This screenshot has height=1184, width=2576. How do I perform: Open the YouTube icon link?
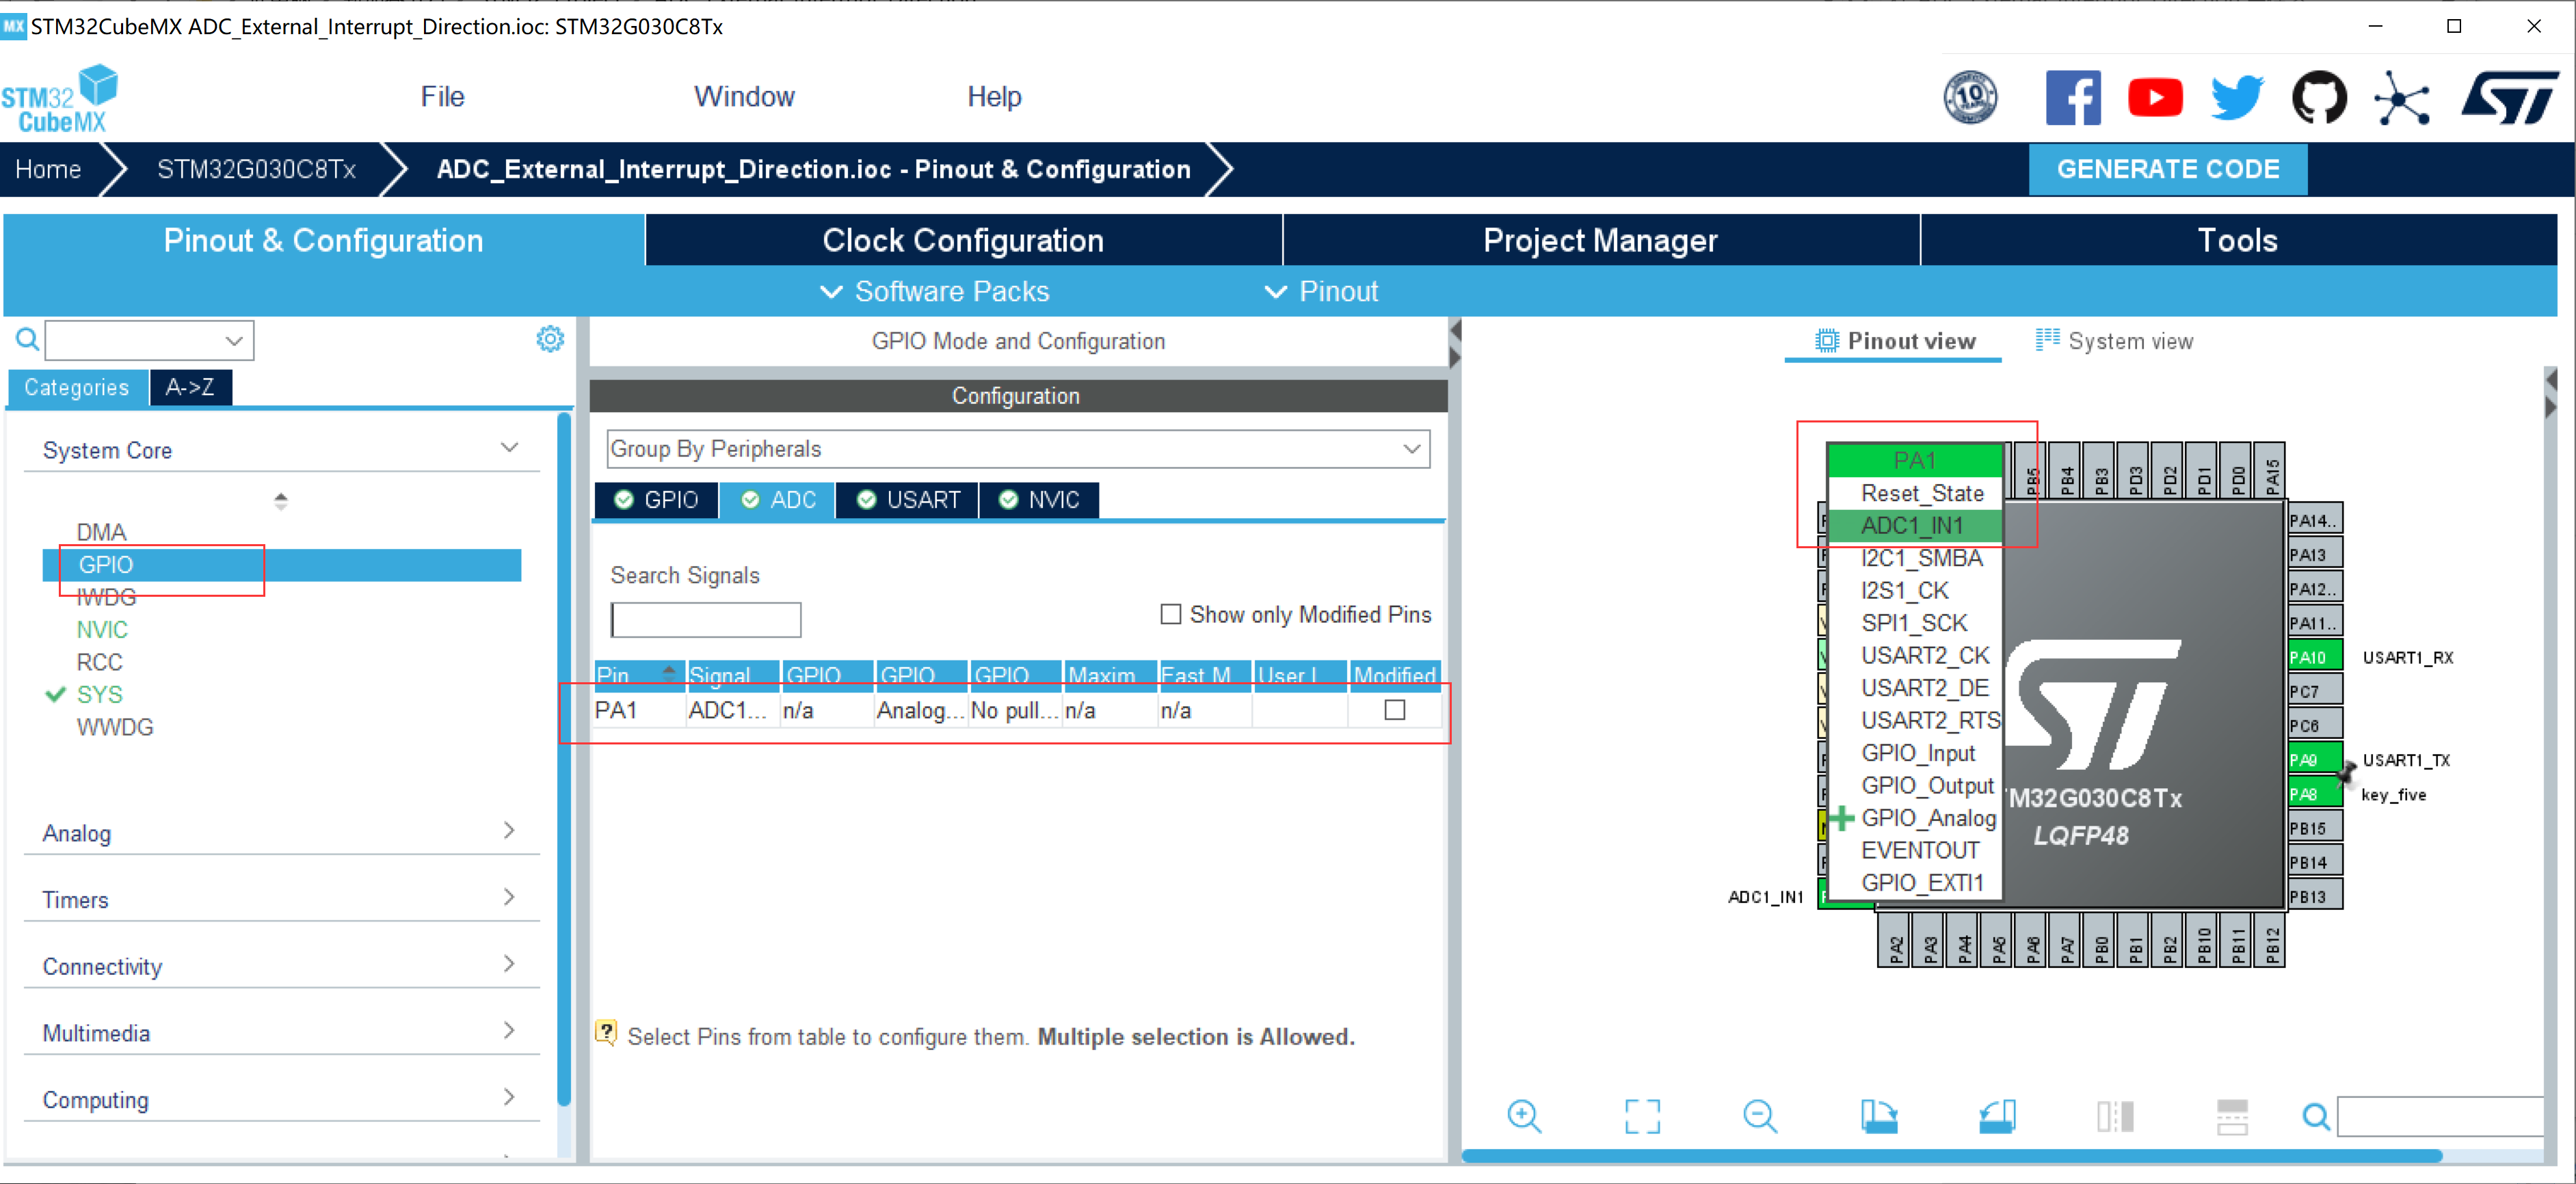click(x=2155, y=98)
